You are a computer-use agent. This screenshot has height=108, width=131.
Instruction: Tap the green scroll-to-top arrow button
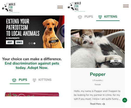coord(125,100)
